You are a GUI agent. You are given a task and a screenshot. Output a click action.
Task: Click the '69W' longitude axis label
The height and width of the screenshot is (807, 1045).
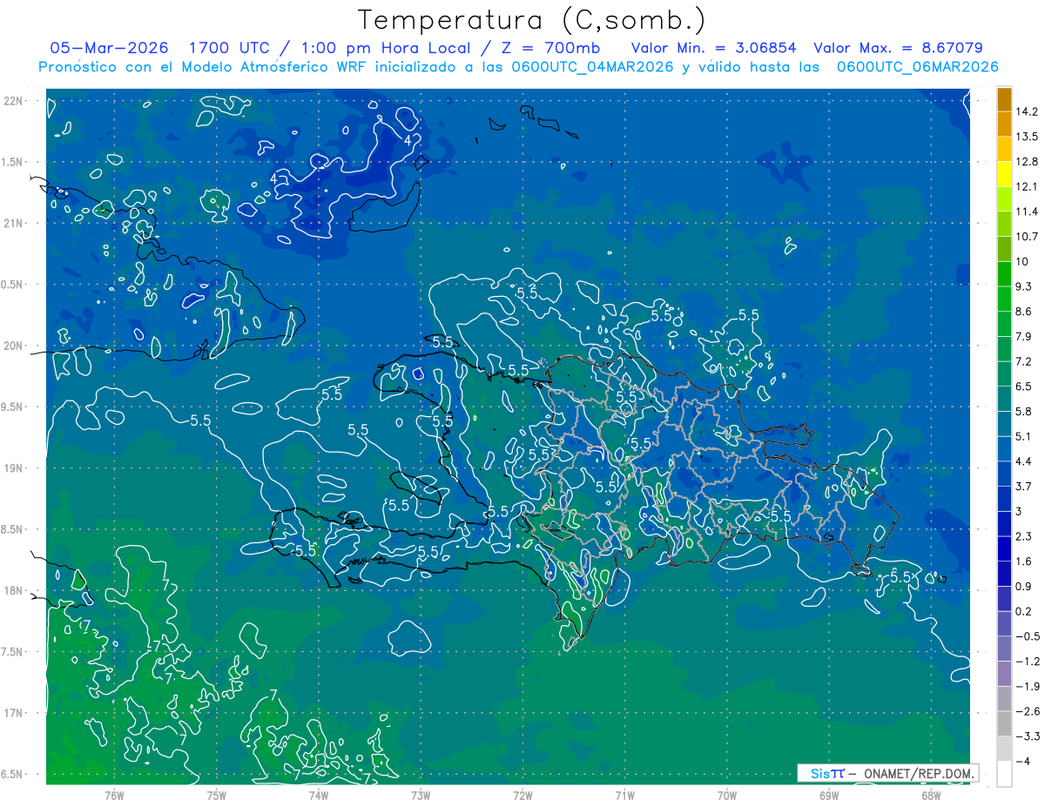tap(828, 795)
